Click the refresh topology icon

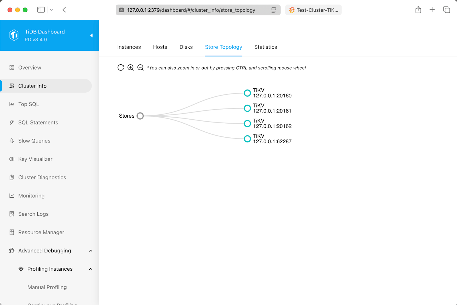coord(121,68)
